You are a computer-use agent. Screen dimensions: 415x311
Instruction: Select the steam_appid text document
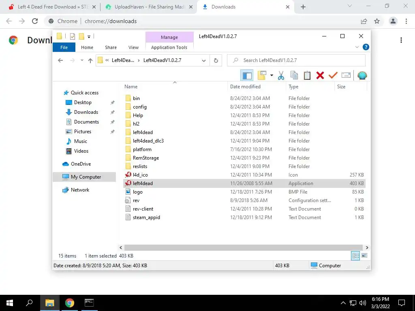click(x=146, y=217)
